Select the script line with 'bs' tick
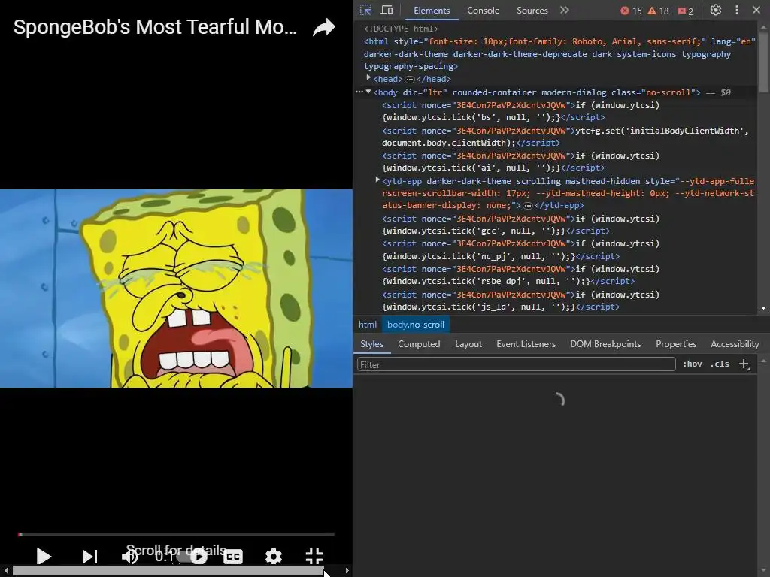 (x=521, y=111)
